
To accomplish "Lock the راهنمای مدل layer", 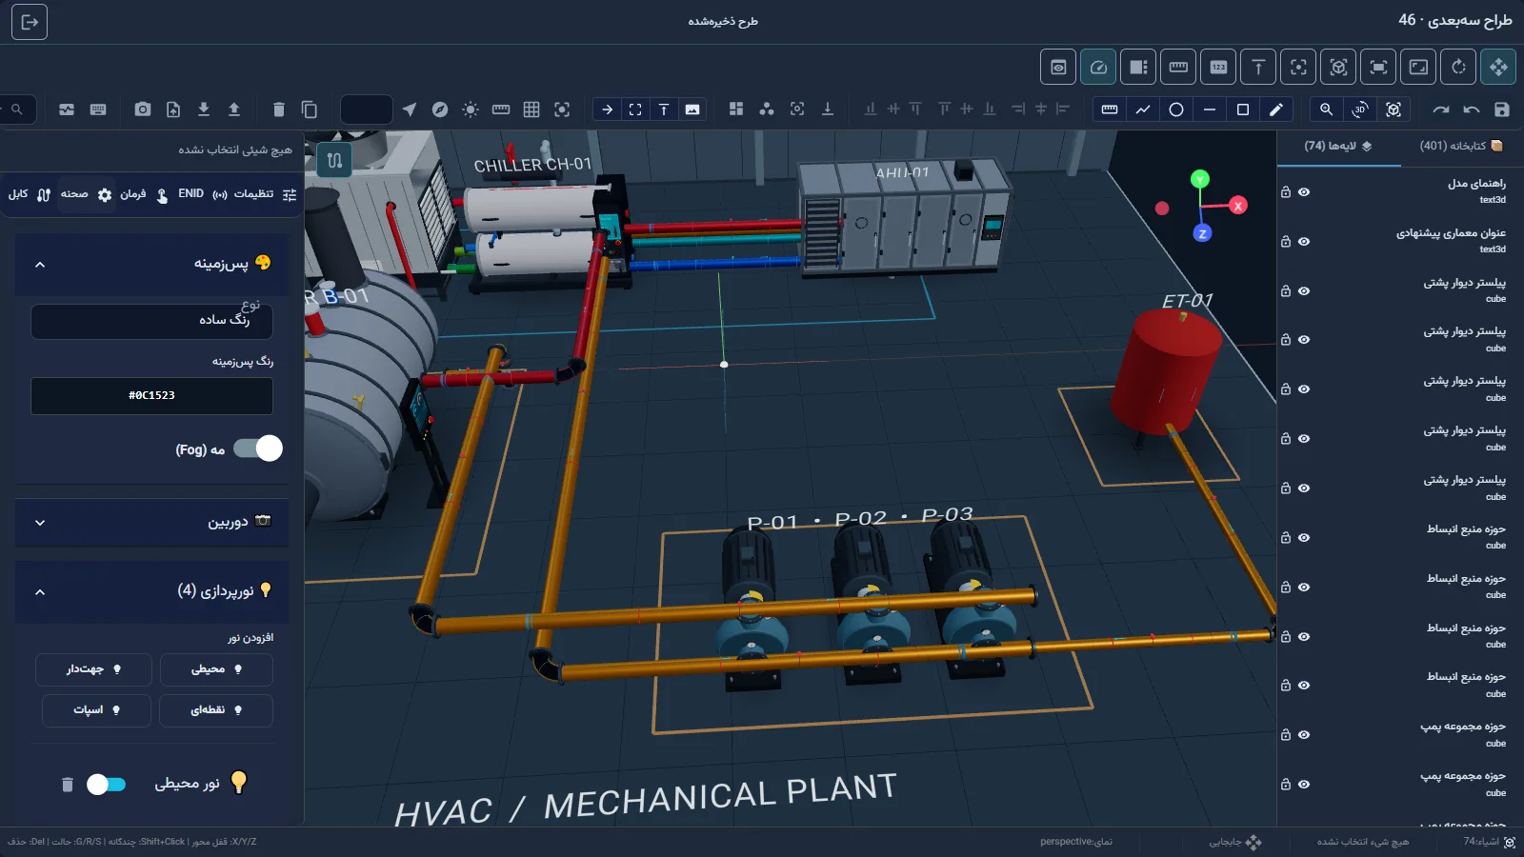I will click(x=1286, y=192).
